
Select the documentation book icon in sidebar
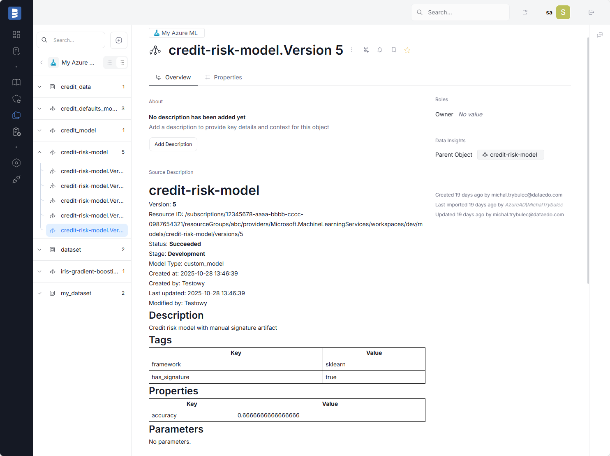click(x=16, y=82)
